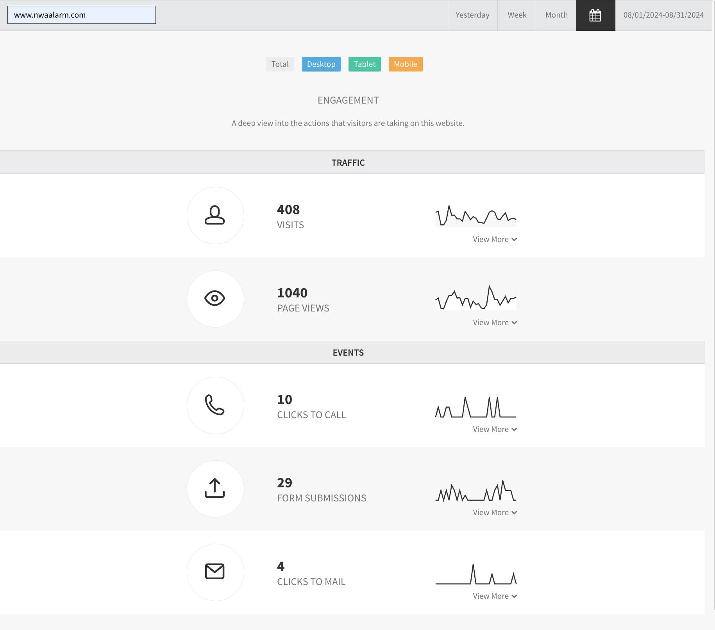Image resolution: width=715 pixels, height=630 pixels.
Task: Click the page views sparkline chart
Action: (476, 298)
